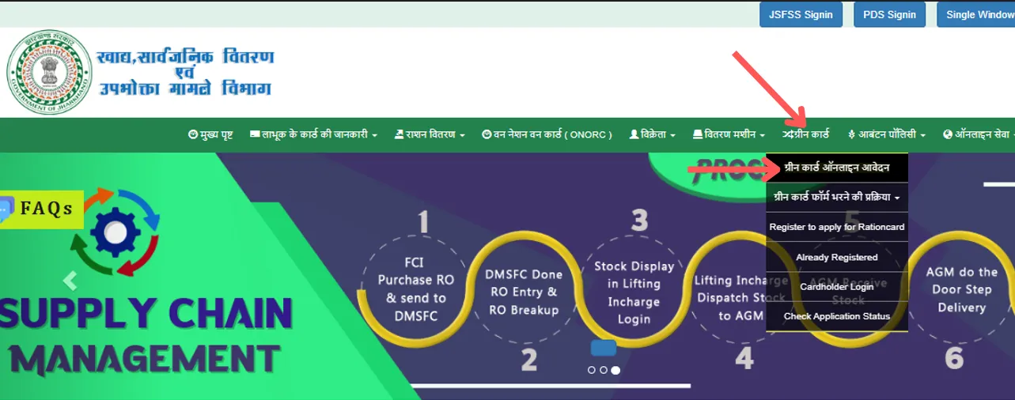This screenshot has width=1015, height=400.
Task: Choose Register to apply for Rationcard
Action: click(836, 227)
